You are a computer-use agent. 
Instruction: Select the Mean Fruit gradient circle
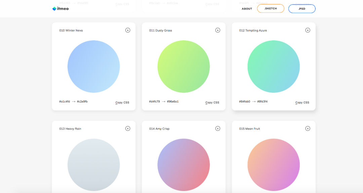[x=274, y=165]
